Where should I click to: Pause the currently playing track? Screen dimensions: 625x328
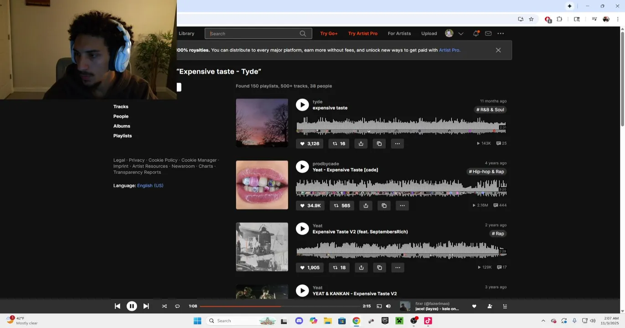[x=132, y=306]
